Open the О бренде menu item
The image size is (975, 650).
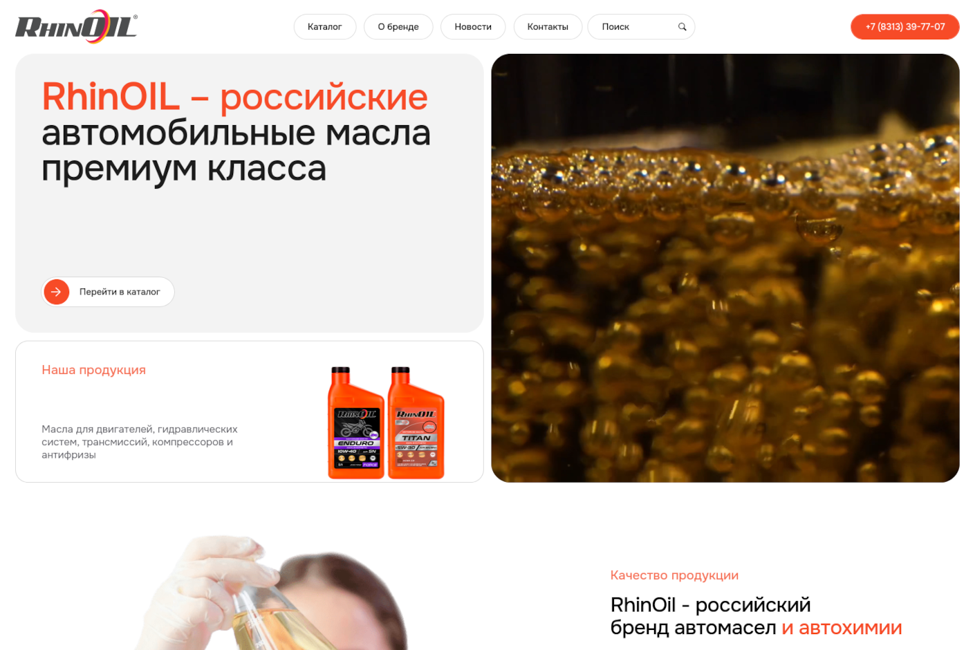[398, 26]
